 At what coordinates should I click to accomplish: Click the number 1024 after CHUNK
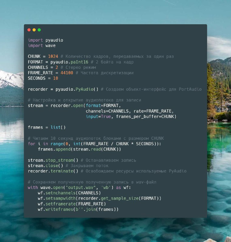[53, 57]
